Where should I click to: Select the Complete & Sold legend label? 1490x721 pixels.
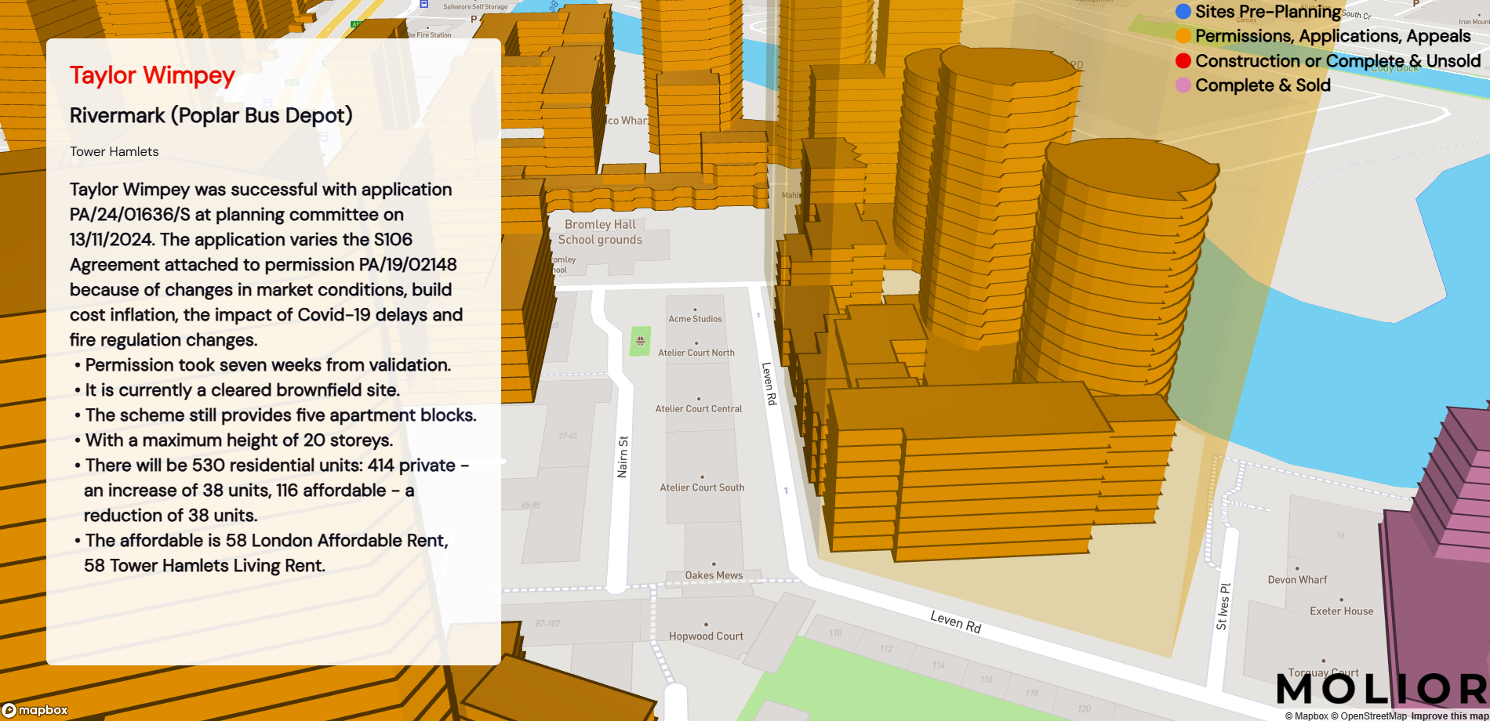(x=1263, y=85)
